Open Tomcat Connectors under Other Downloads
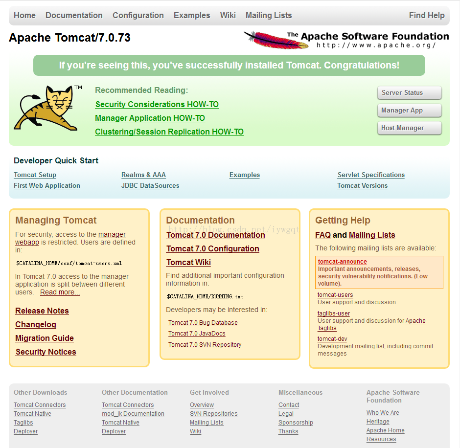 [x=40, y=405]
